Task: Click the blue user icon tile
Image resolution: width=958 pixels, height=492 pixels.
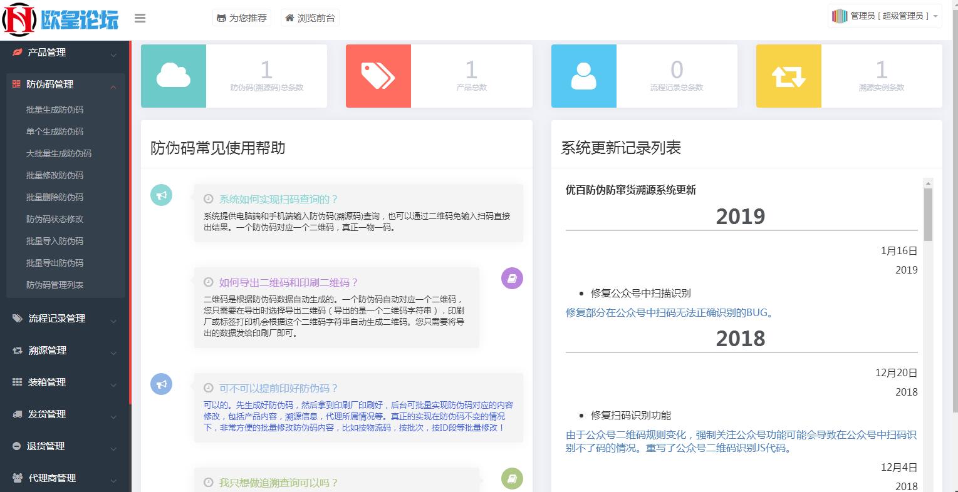Action: point(583,76)
